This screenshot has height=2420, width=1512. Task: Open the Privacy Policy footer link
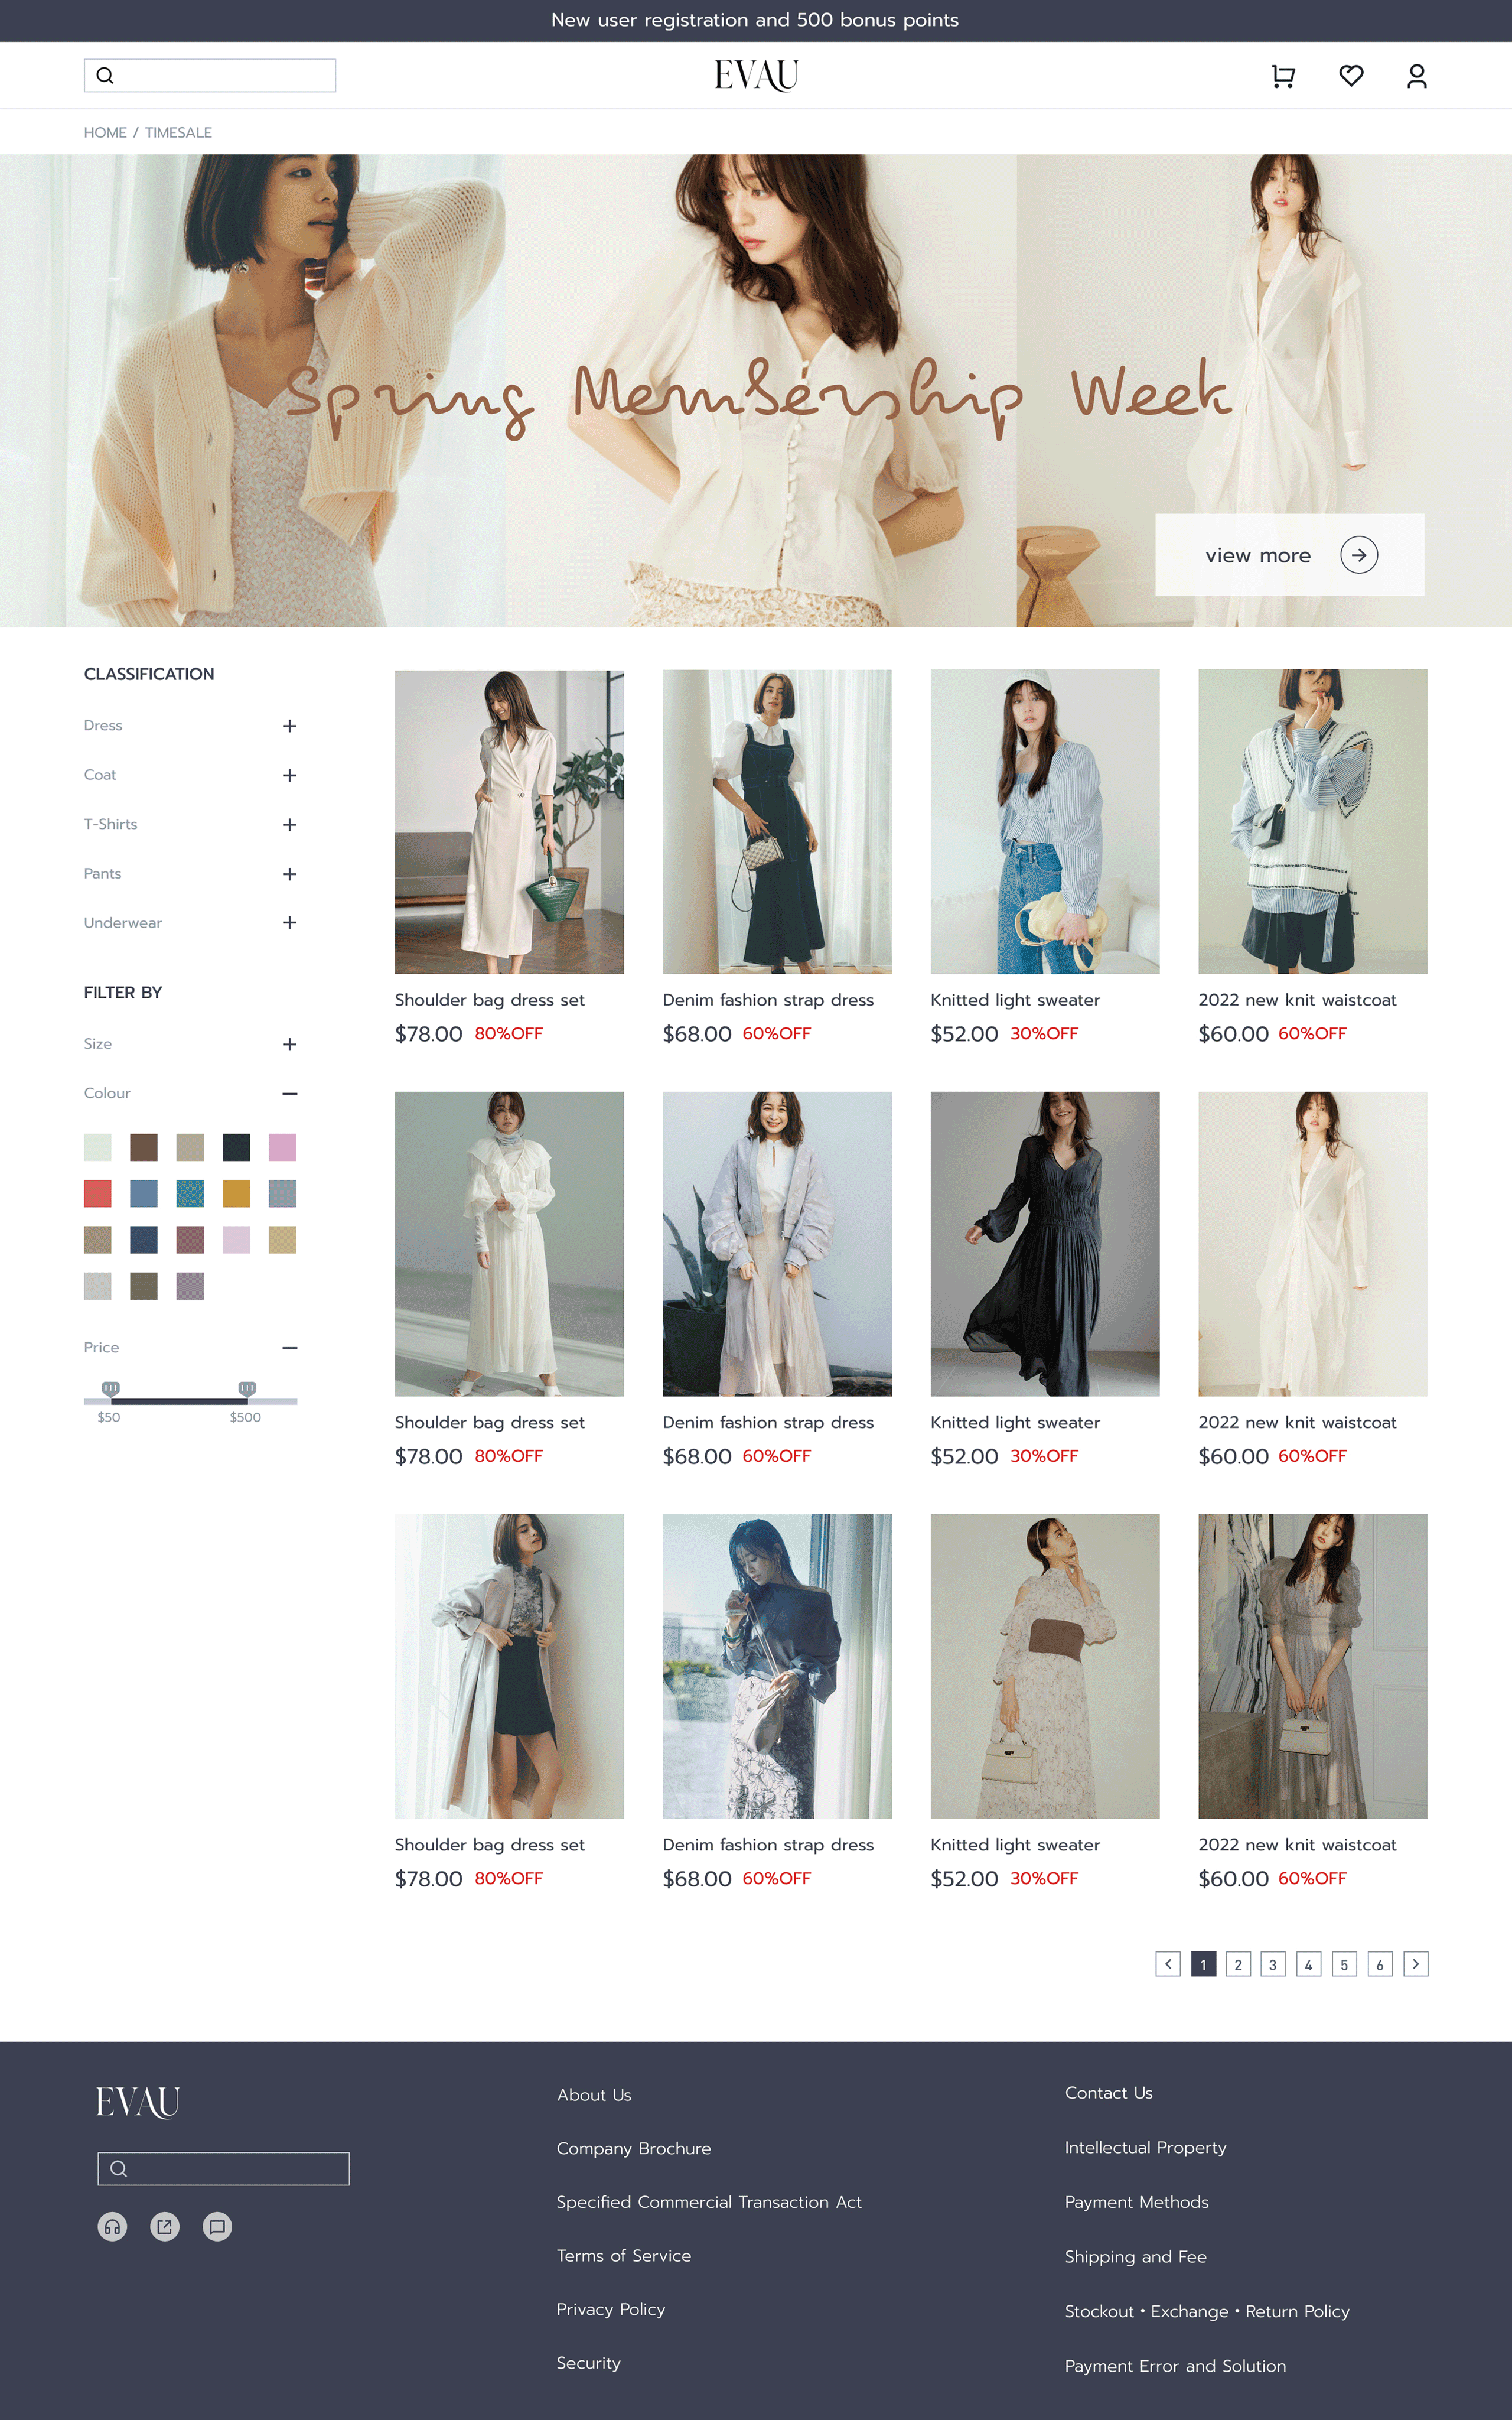pos(610,2309)
